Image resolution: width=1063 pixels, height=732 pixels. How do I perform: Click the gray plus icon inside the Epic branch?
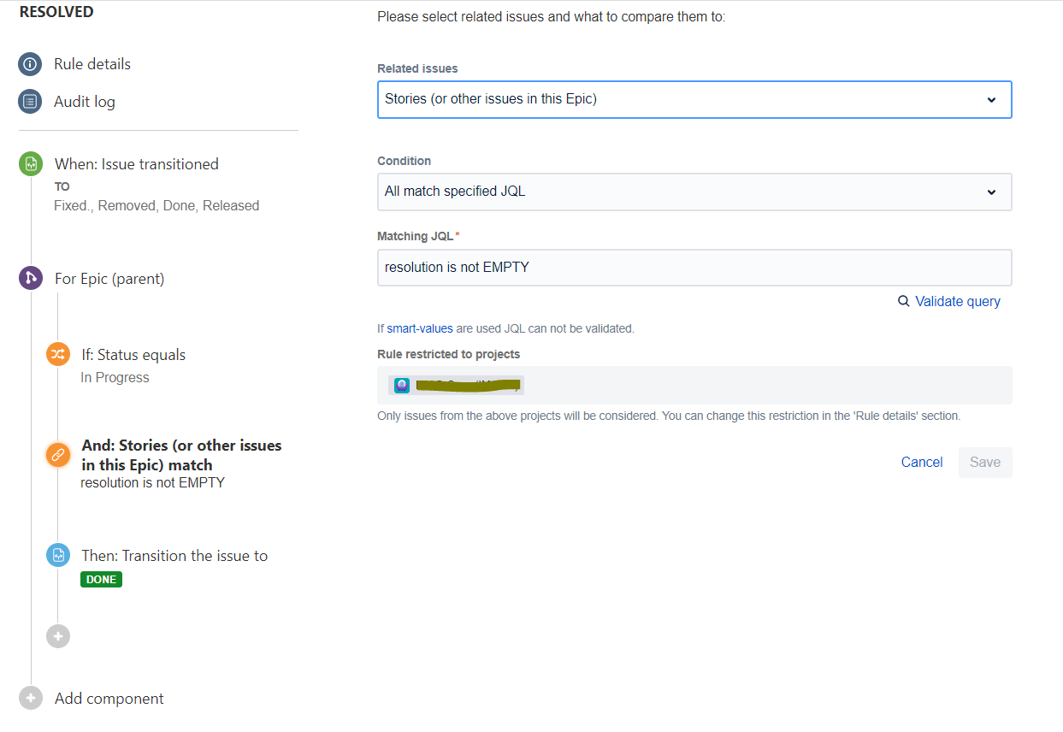[x=58, y=636]
